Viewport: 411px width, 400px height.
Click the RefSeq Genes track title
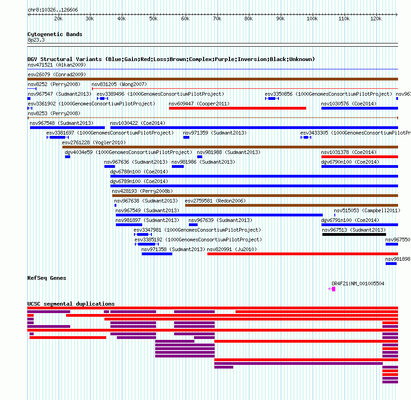(x=47, y=278)
